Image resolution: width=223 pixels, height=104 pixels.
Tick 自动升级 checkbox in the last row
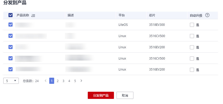click(x=192, y=70)
